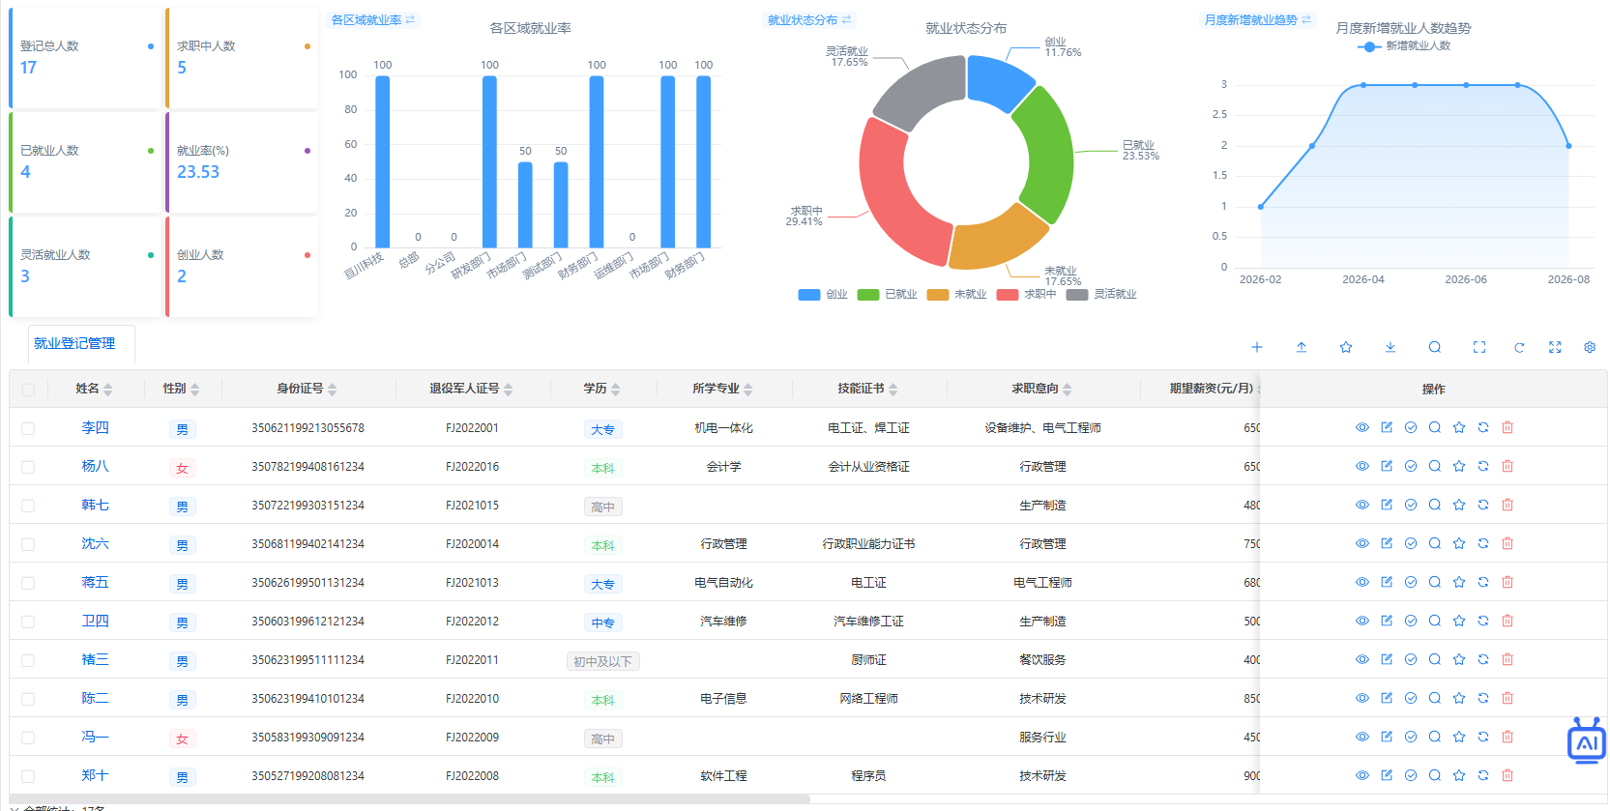Check the checkbox for 蒋五 row

point(28,583)
